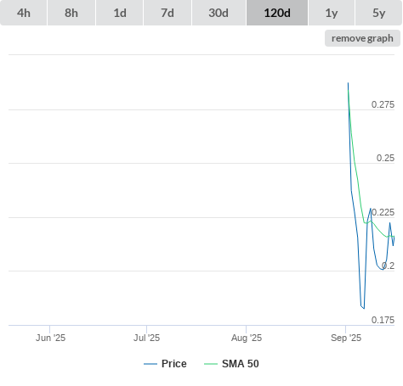
Task: Click the price line's lowest dip point
Action: (x=364, y=308)
